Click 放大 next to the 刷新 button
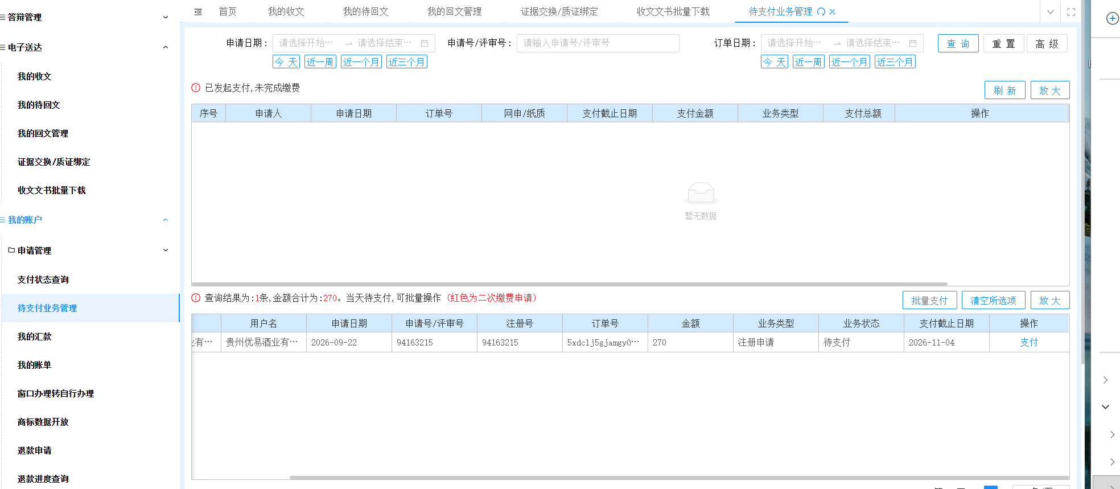The width and height of the screenshot is (1120, 489). (x=1050, y=91)
